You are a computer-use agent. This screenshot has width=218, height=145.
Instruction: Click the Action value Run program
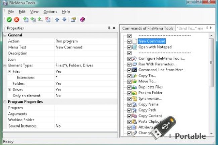point(67,41)
